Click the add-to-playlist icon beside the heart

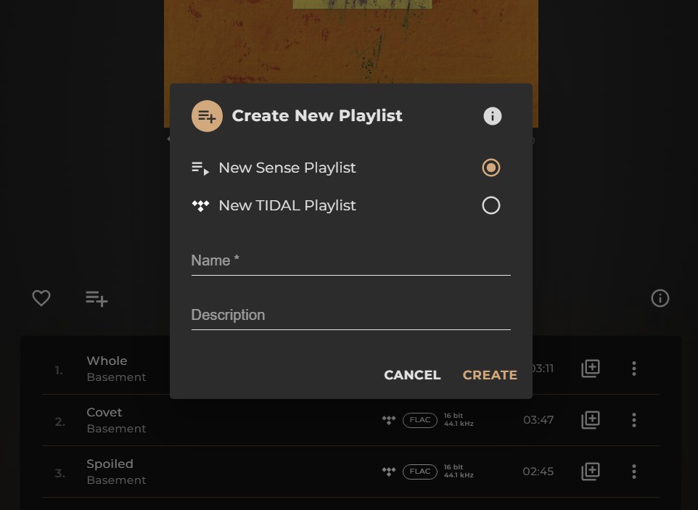click(97, 298)
